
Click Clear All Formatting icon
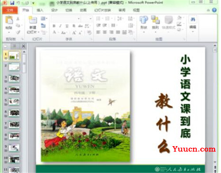(x=89, y=32)
